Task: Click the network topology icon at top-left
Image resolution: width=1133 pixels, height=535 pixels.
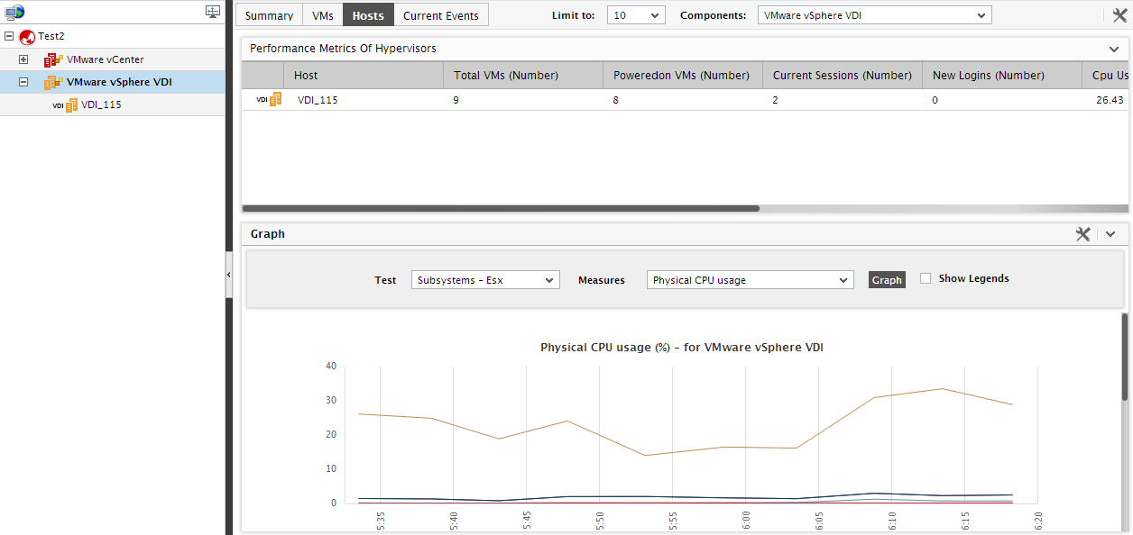Action: 14,12
